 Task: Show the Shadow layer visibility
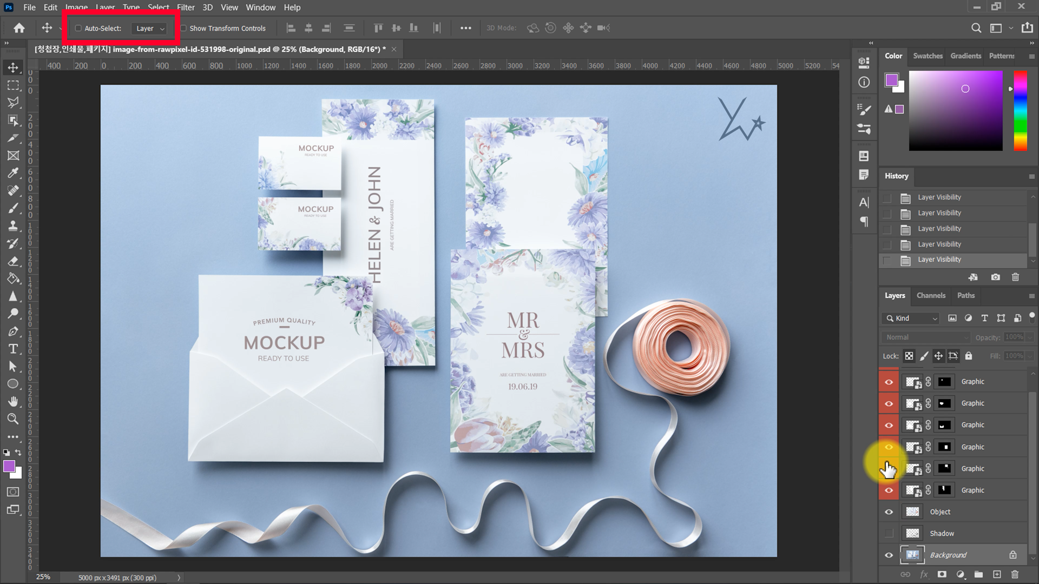[889, 533]
